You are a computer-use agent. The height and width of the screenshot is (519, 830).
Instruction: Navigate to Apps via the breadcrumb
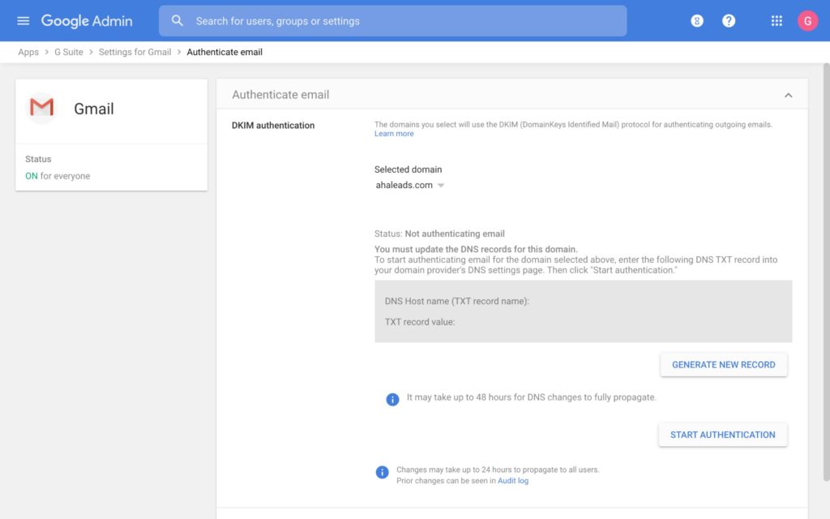(28, 51)
